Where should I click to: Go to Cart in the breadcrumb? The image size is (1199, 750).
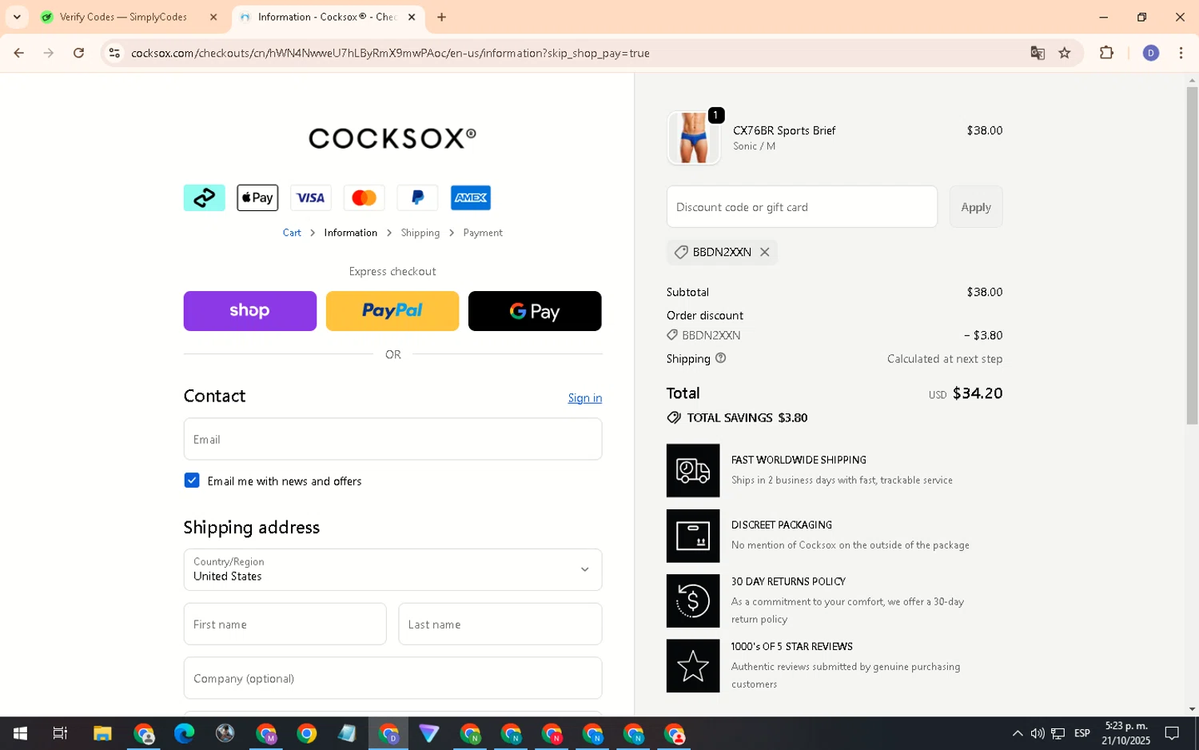pos(292,233)
